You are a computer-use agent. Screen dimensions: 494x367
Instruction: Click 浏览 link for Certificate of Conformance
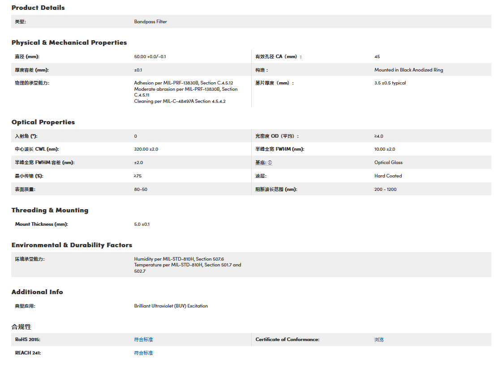click(379, 340)
